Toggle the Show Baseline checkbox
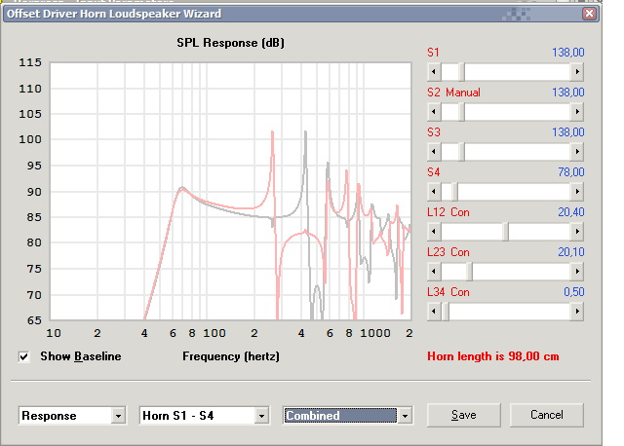 click(x=23, y=356)
